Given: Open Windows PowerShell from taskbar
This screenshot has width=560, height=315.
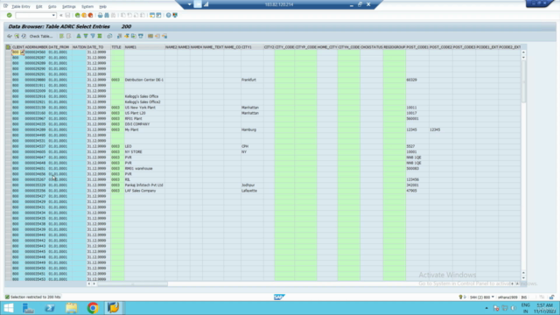Looking at the screenshot, I should click(50, 308).
